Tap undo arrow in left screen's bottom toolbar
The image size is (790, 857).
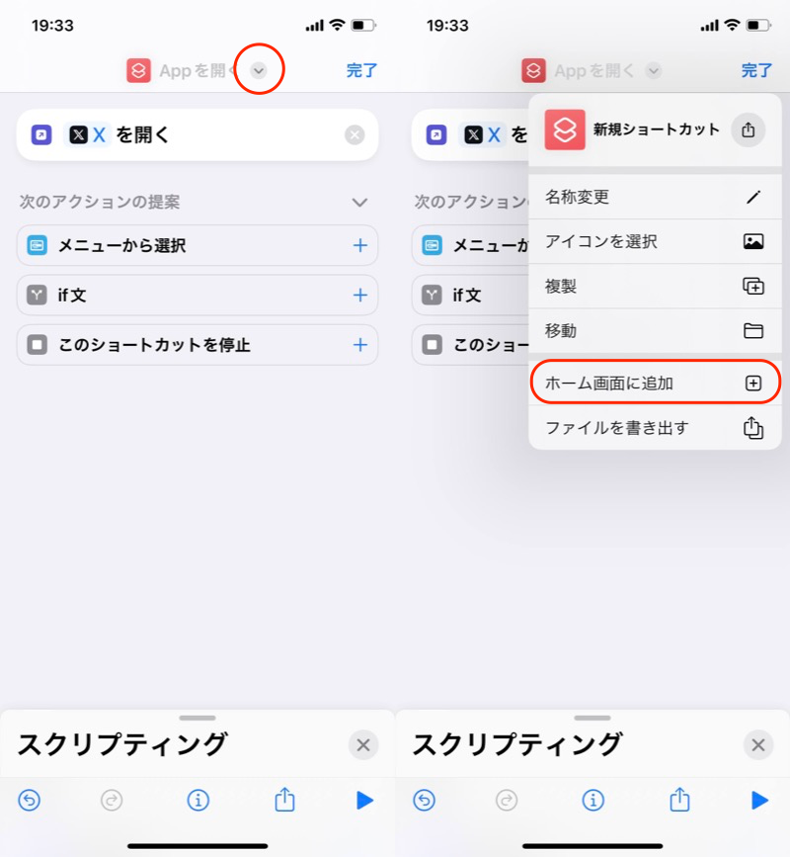click(x=30, y=800)
